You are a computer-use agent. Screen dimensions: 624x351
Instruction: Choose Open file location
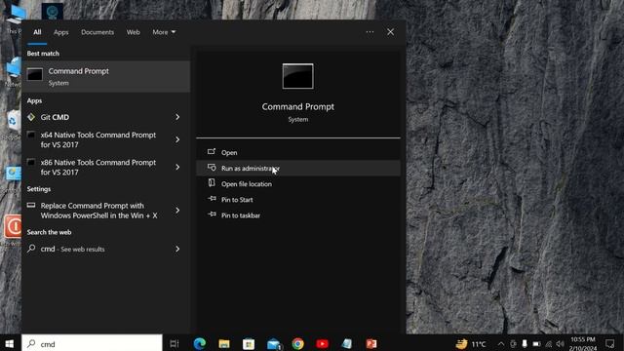click(x=298, y=184)
